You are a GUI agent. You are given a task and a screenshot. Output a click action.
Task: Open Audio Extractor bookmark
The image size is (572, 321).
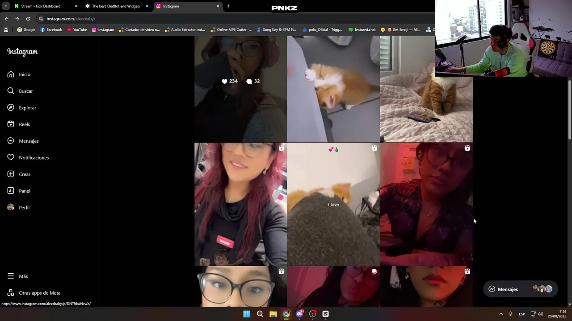185,30
